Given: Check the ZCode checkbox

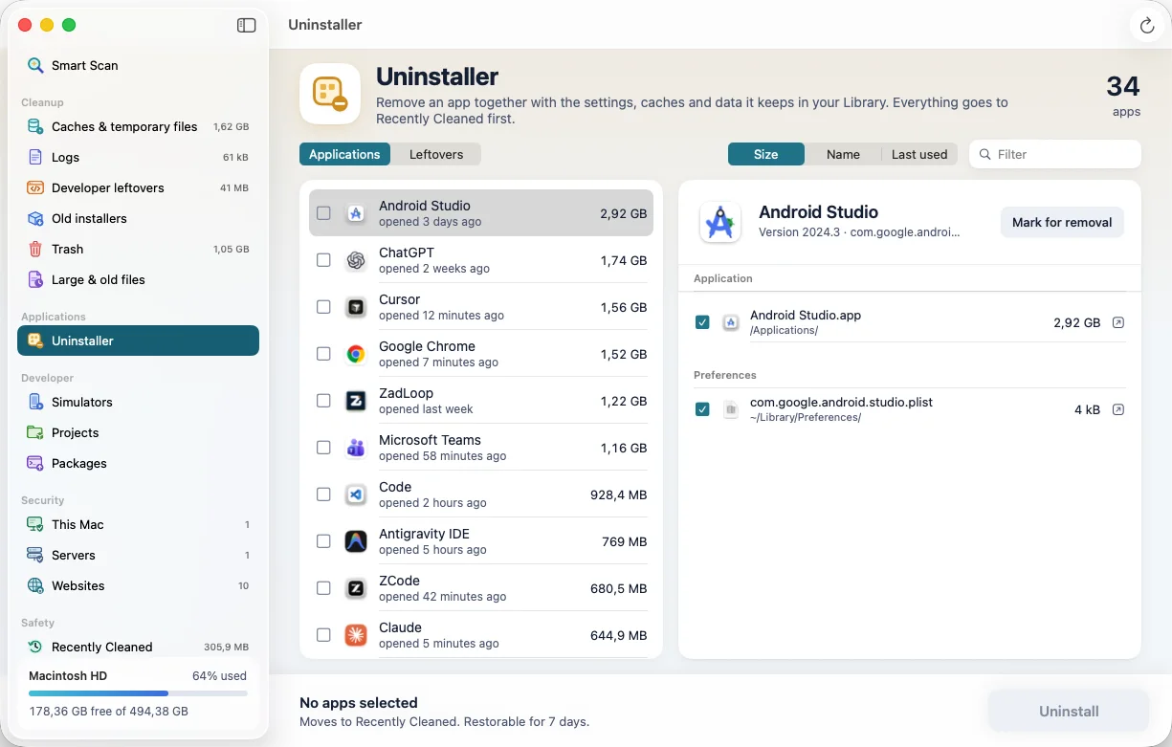Looking at the screenshot, I should [x=323, y=588].
